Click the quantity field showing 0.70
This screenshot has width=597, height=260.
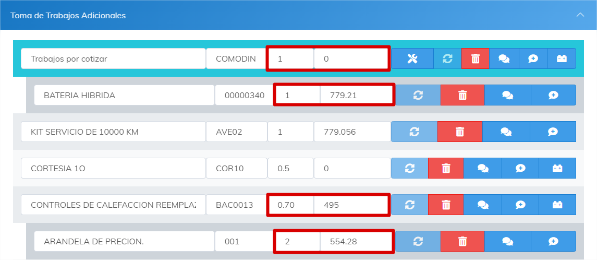click(x=290, y=205)
